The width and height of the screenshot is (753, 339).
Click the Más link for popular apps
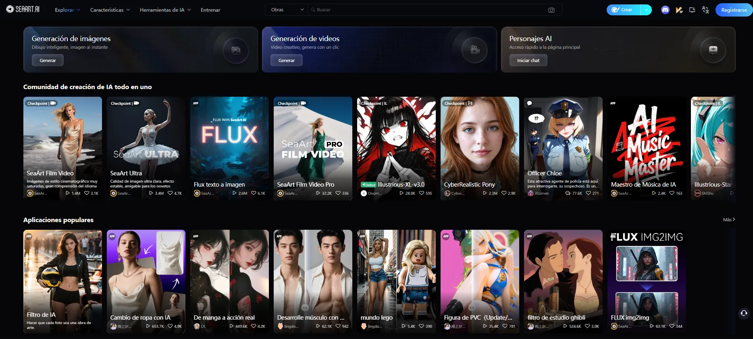(729, 220)
